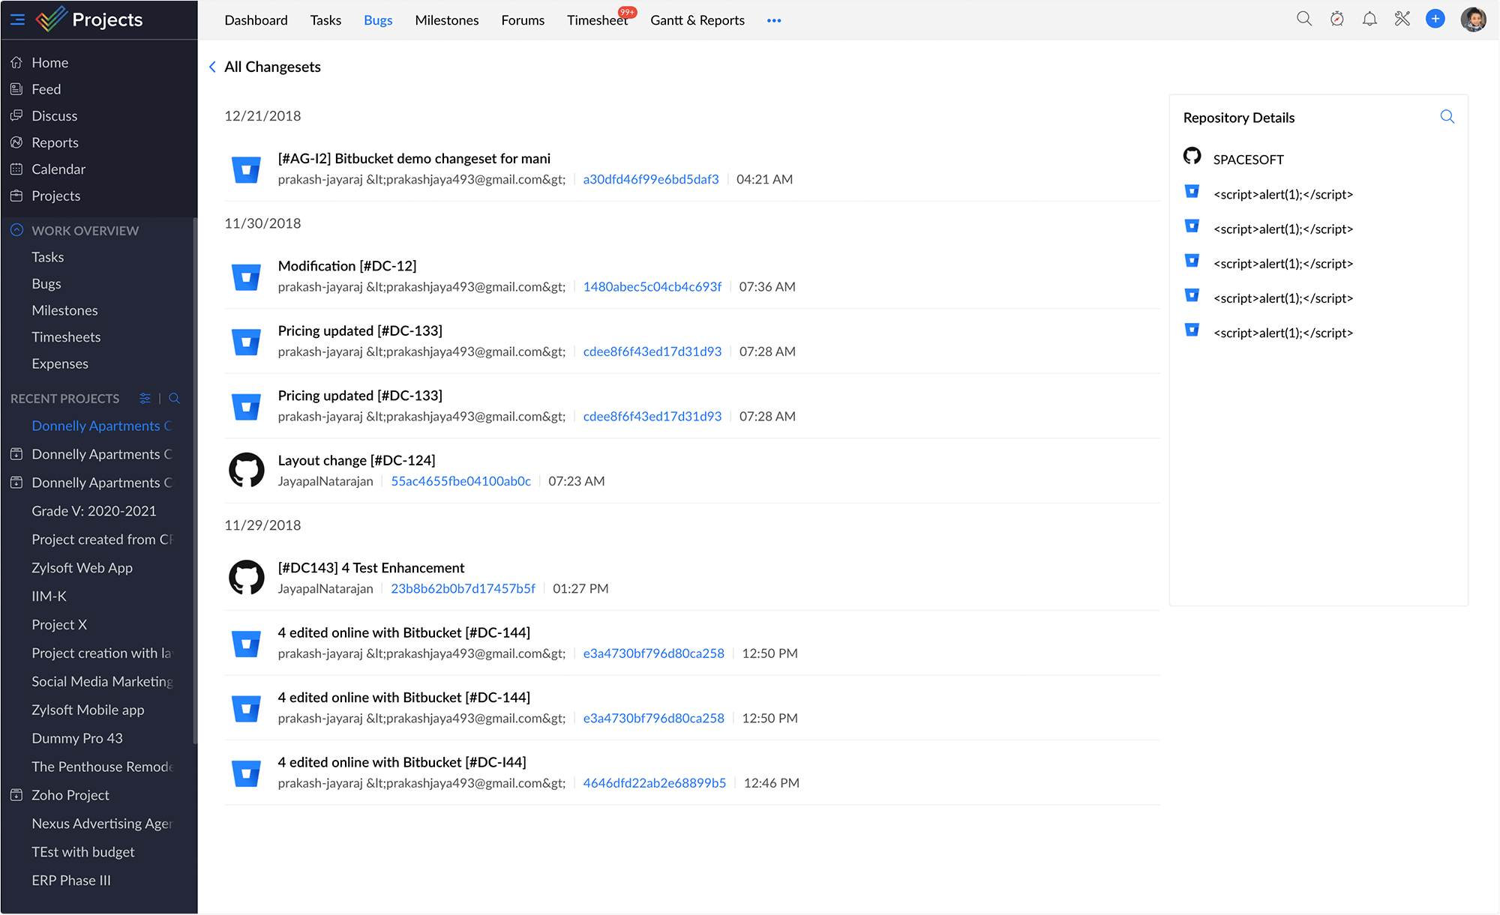
Task: Open the more tabs ellipsis menu
Action: point(774,20)
